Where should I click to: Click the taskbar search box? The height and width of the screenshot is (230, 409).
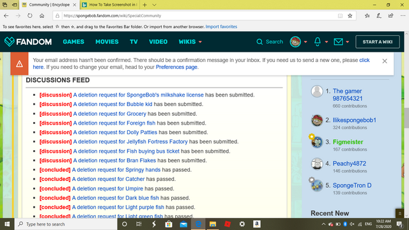[66, 224]
